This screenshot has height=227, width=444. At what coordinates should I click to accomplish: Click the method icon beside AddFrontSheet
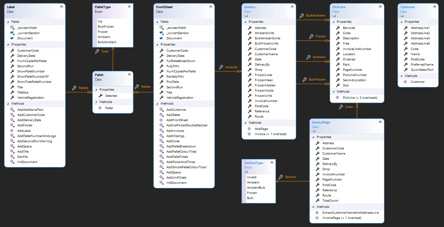162,120
